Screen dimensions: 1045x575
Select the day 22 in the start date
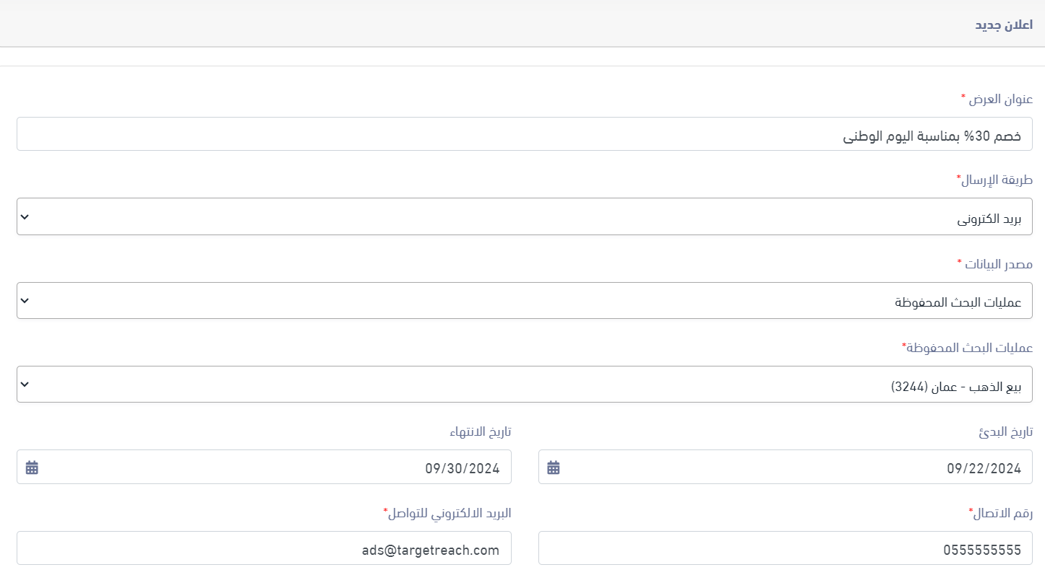pos(976,468)
